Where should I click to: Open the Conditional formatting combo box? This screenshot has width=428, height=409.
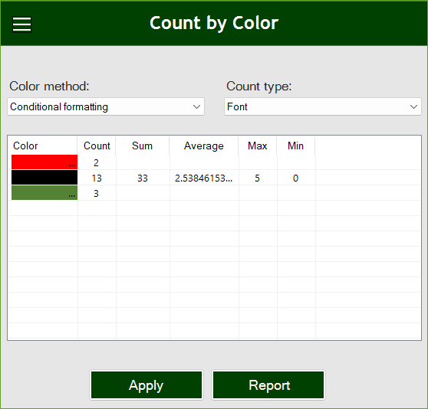pos(106,106)
